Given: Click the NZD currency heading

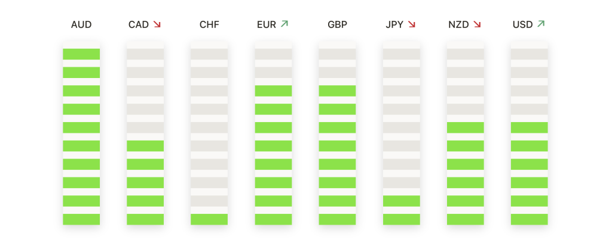Looking at the screenshot, I should [x=458, y=25].
